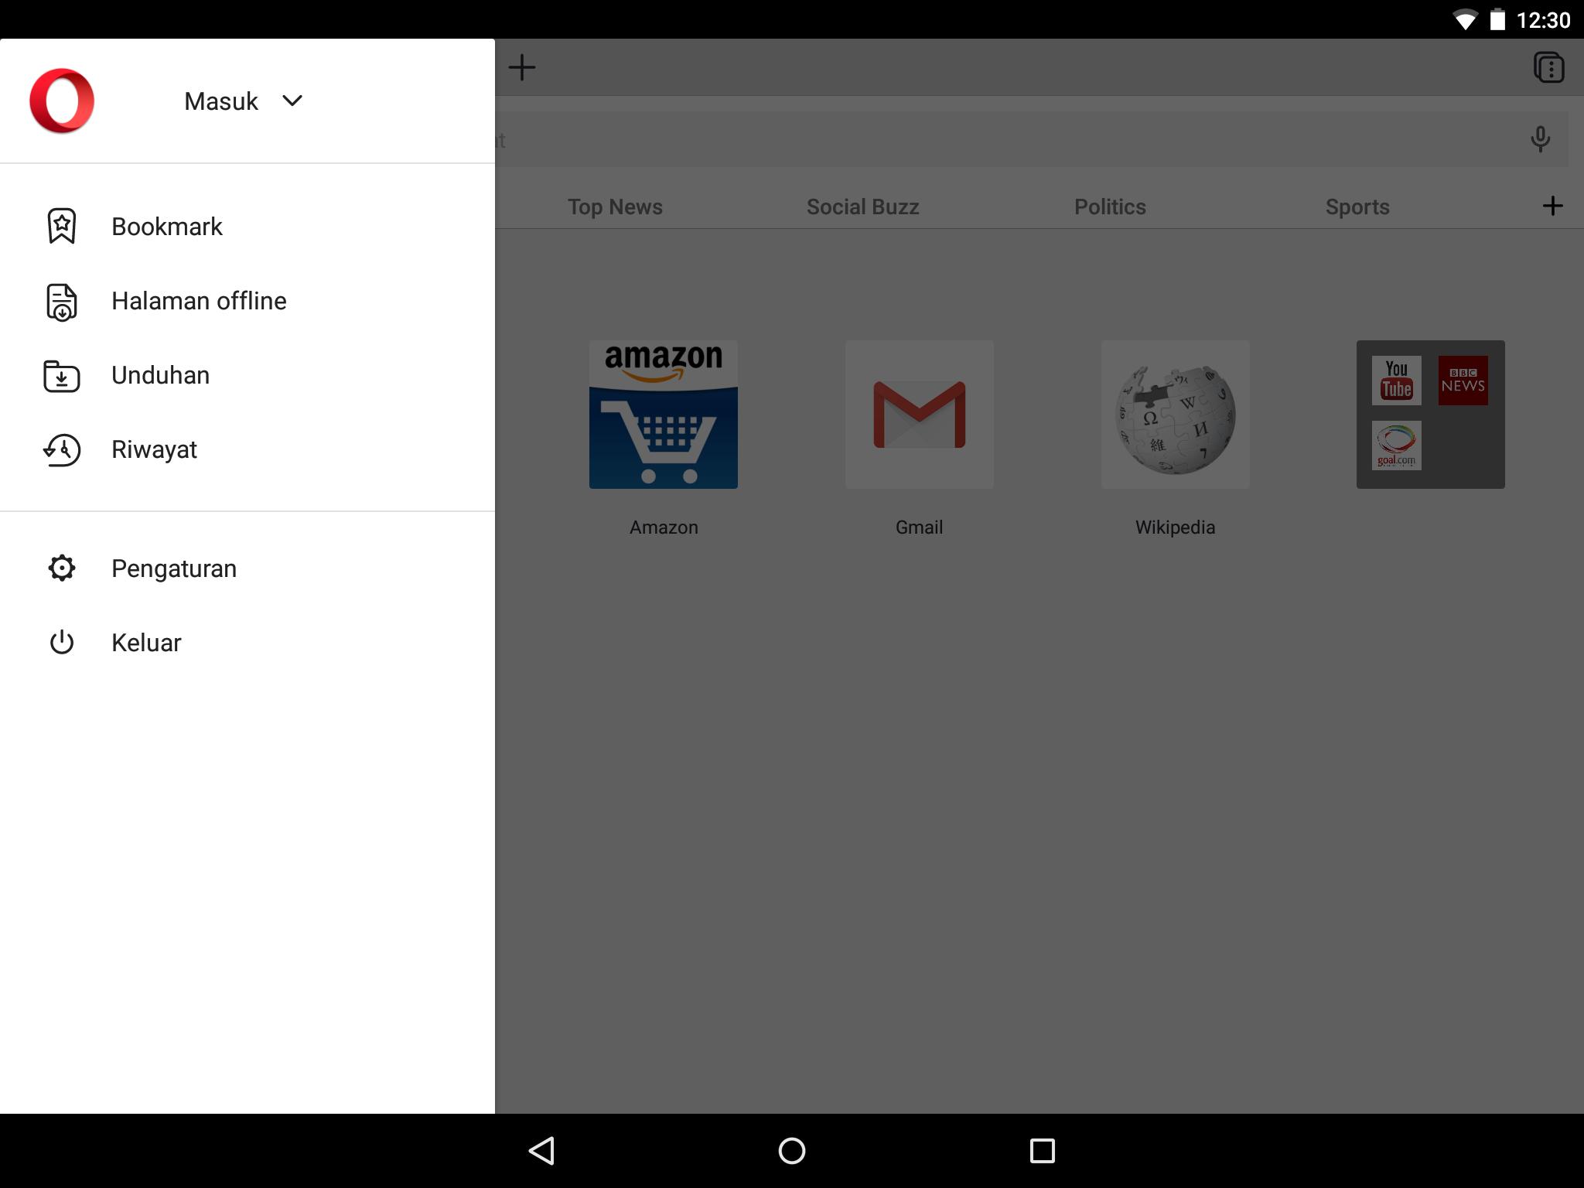Image resolution: width=1584 pixels, height=1188 pixels.
Task: Tap the Halaman offline page icon
Action: coord(62,301)
